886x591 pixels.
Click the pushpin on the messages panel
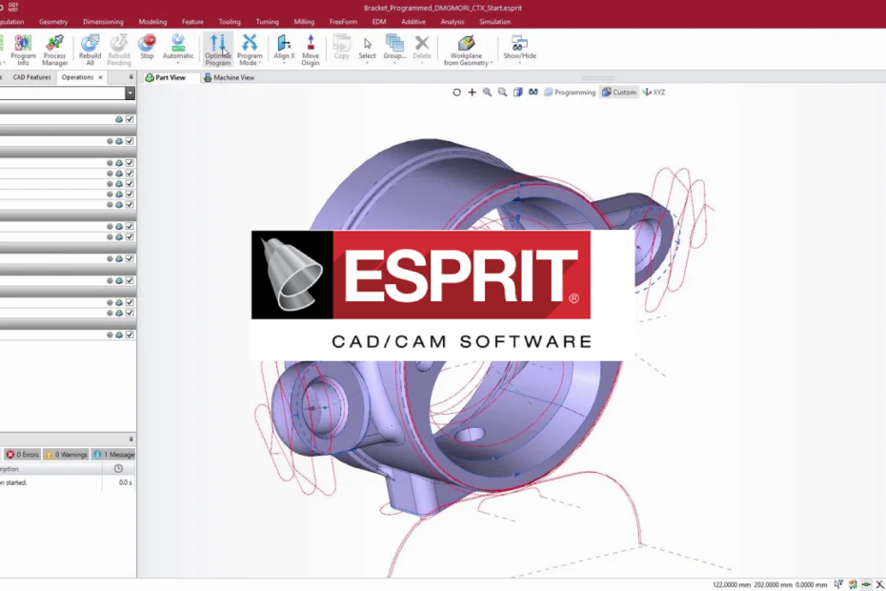coord(131,438)
